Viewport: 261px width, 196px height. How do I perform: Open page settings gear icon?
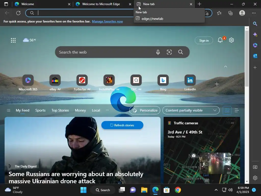tap(231, 40)
